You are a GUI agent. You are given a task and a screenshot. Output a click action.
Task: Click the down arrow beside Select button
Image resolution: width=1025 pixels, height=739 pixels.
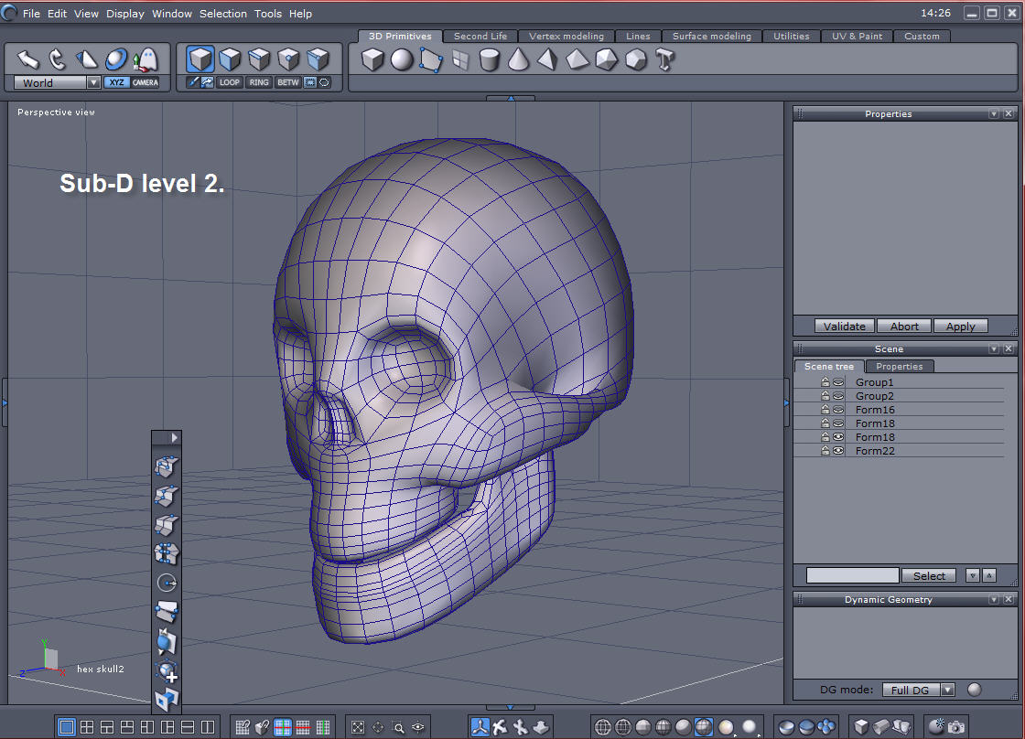pos(973,575)
